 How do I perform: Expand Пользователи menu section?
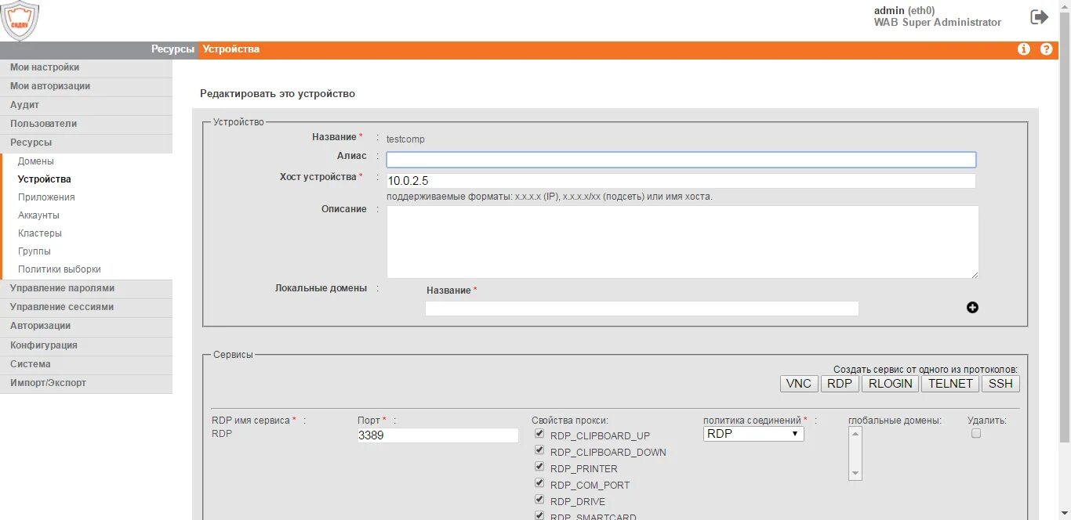coord(86,124)
